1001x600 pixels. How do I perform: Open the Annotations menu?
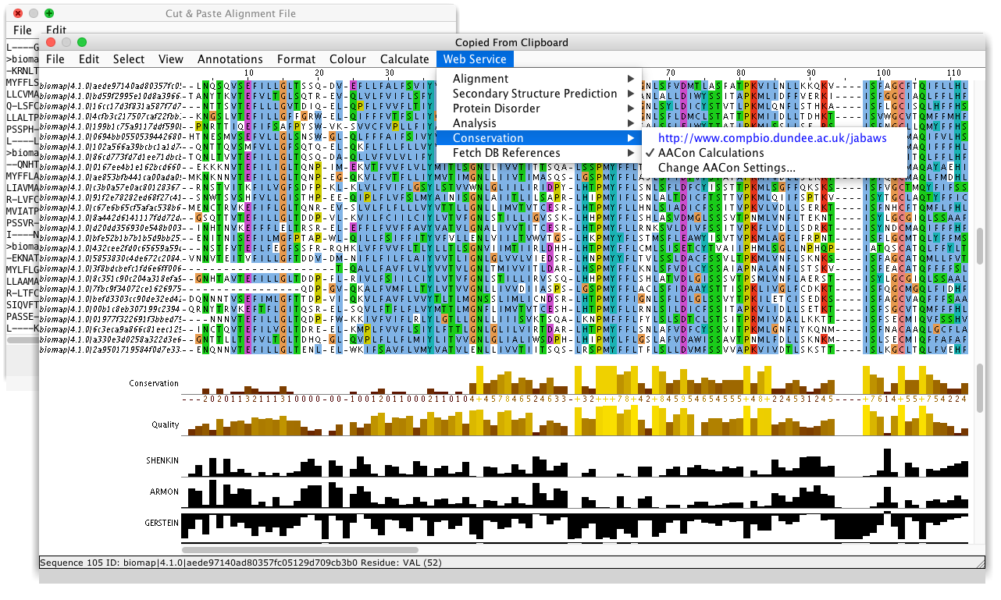click(230, 59)
